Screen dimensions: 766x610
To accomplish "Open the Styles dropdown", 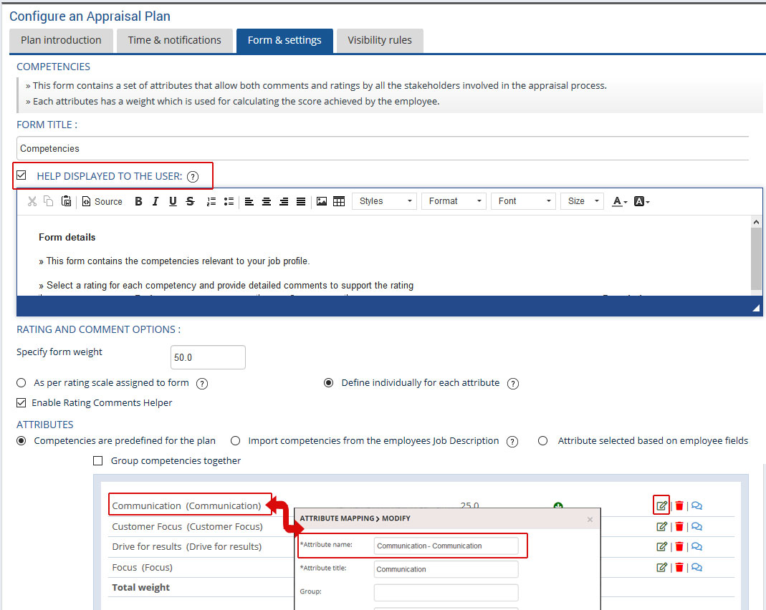I will coord(385,201).
